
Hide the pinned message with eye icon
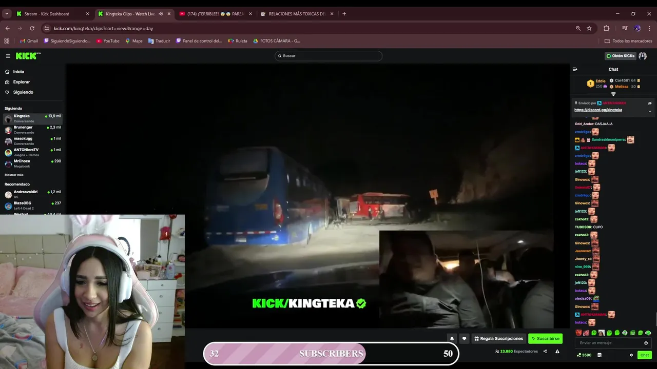[x=649, y=103]
